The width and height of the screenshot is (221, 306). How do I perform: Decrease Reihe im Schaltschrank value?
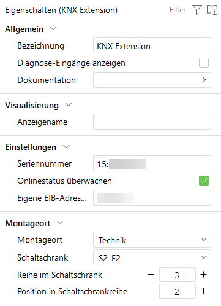point(151,275)
